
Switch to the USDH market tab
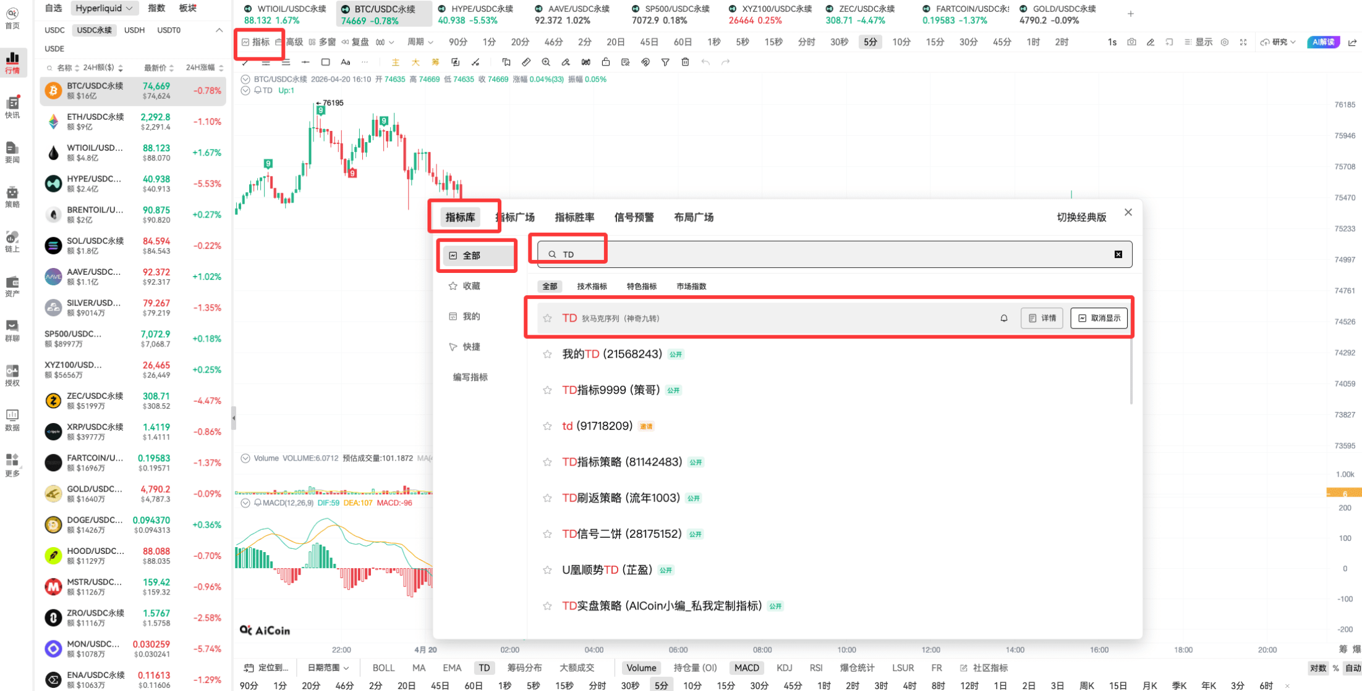[x=134, y=30]
